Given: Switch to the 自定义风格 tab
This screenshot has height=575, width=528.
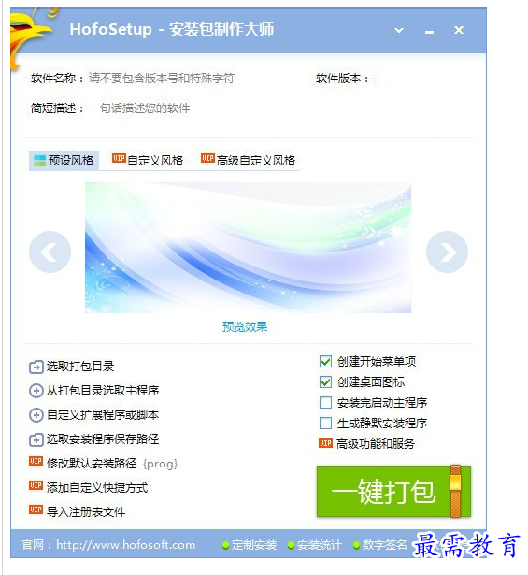Looking at the screenshot, I should (x=148, y=160).
